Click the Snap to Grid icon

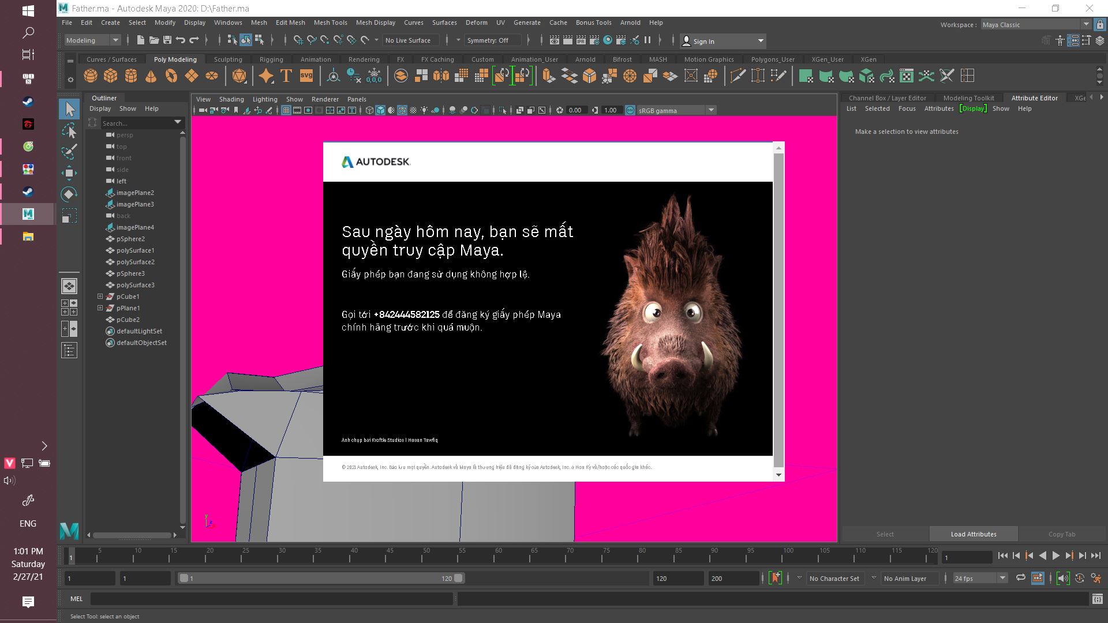(x=295, y=40)
